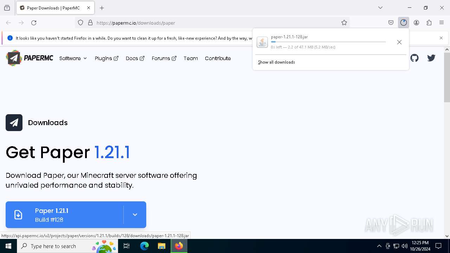View site security padlock info
This screenshot has height=253, width=450.
pos(90,23)
